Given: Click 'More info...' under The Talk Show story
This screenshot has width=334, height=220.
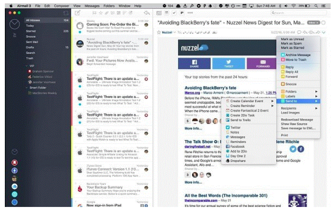Looking at the screenshot, I should (x=193, y=182).
